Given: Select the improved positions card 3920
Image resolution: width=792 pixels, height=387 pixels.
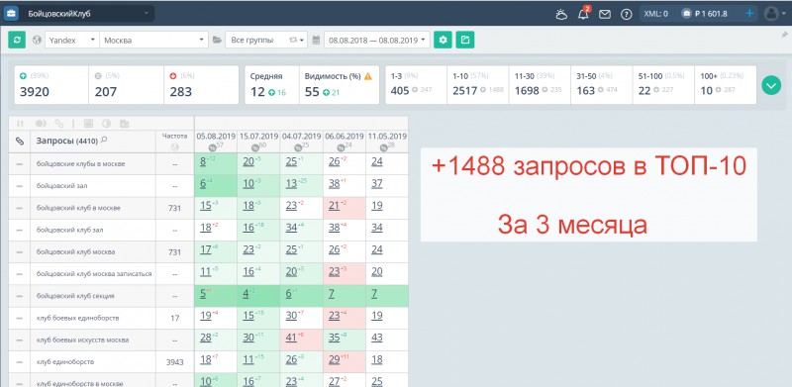Looking at the screenshot, I should tap(51, 85).
